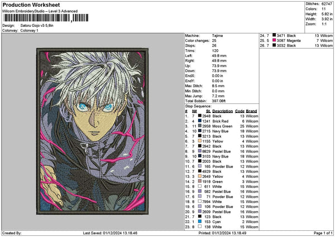Choose the 7994 White color swatch
The image size is (335, 237).
click(199, 201)
